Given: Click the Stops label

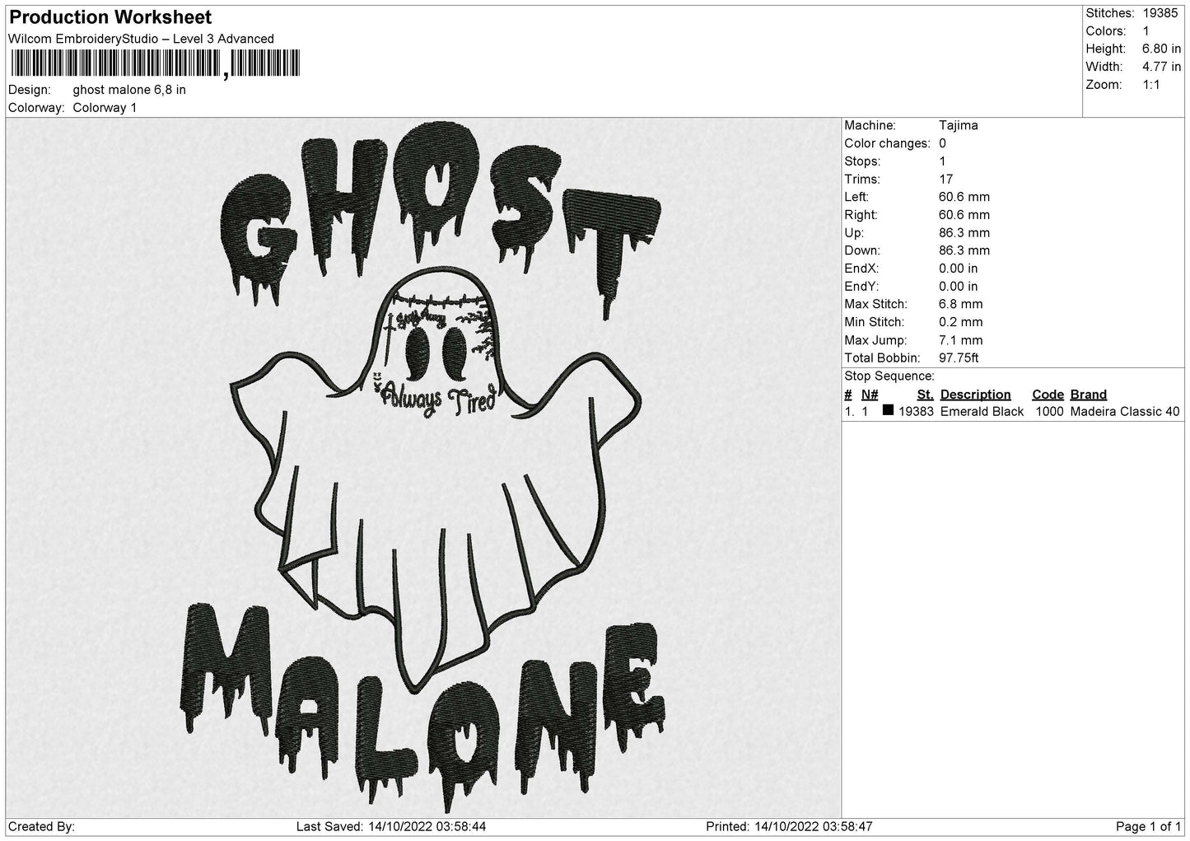Looking at the screenshot, I should (862, 161).
